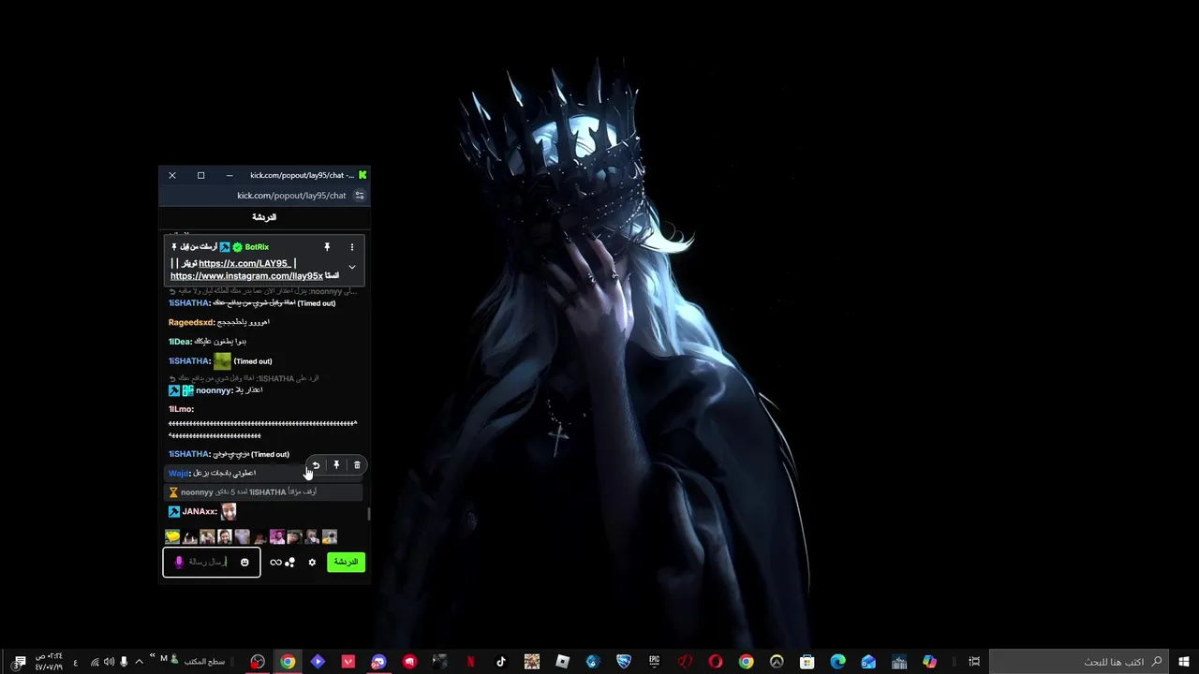Open the emoji picker in chat input
Screen dimensions: 1199x674
pyautogui.click(x=244, y=562)
